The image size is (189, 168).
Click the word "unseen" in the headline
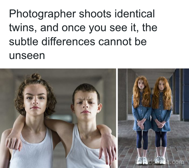[x=27, y=55]
